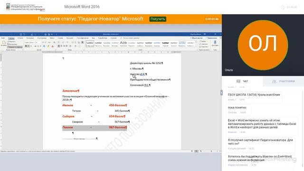
Task: Toggle Bold formatting
Action: pyautogui.click(x=26, y=46)
